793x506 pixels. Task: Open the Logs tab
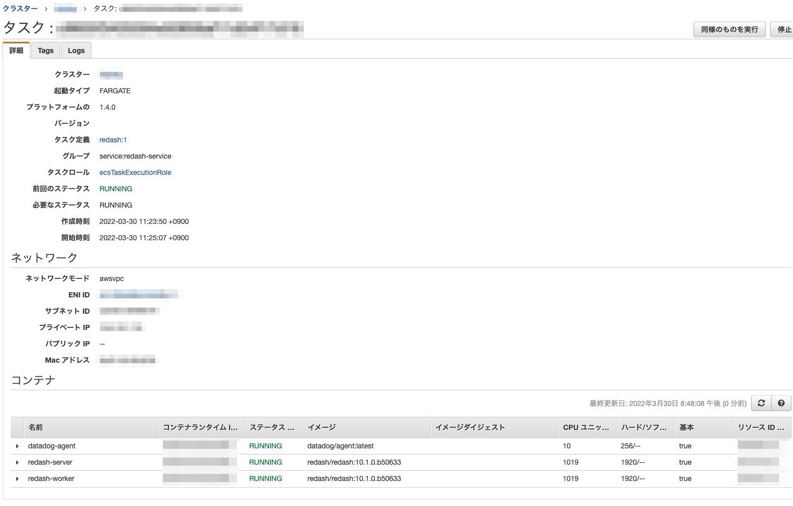(x=76, y=50)
